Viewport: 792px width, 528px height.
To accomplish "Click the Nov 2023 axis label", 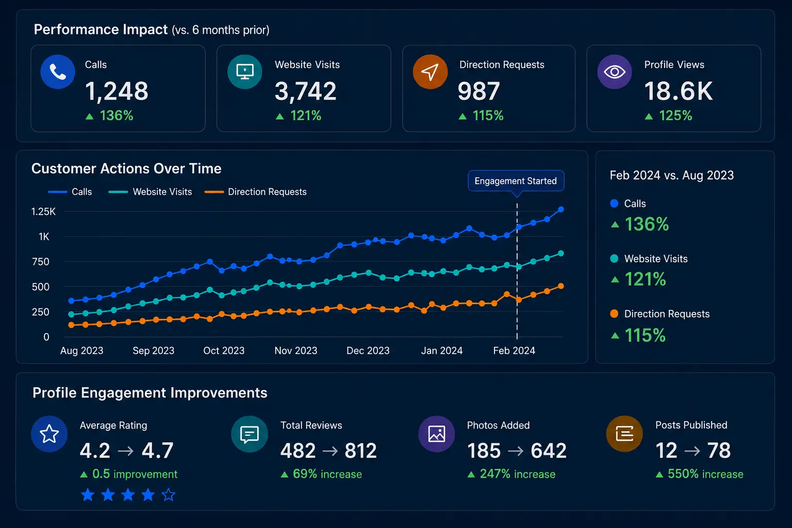I will (x=296, y=351).
